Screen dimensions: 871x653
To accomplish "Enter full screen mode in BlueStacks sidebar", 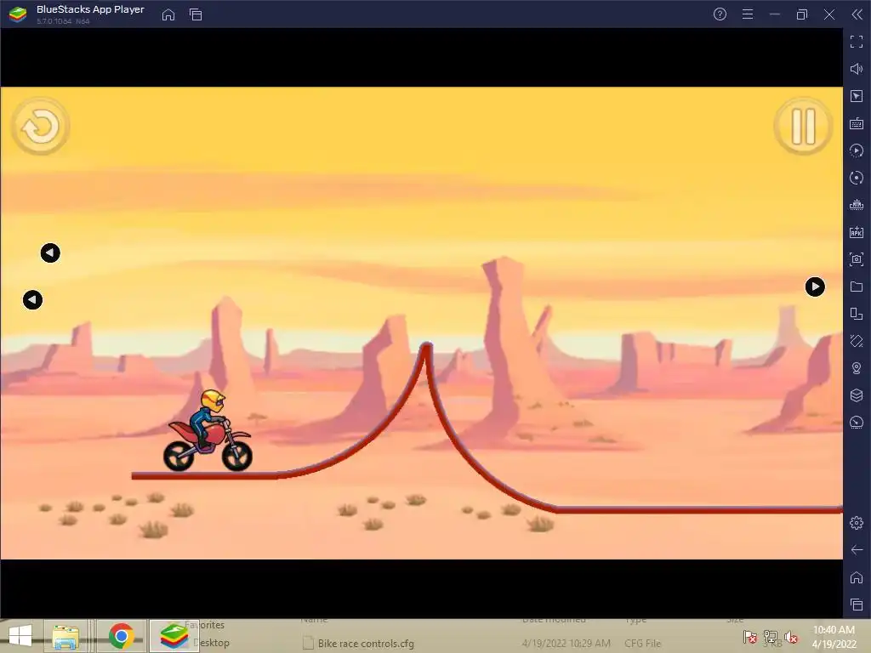I will 857,42.
